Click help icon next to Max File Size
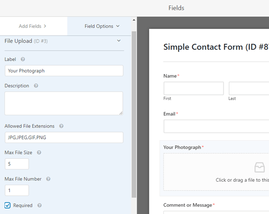269x214 pixels. pyautogui.click(x=39, y=152)
